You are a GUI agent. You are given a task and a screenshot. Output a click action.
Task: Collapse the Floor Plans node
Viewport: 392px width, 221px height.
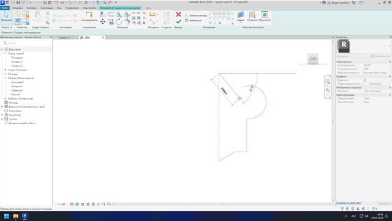point(6,53)
